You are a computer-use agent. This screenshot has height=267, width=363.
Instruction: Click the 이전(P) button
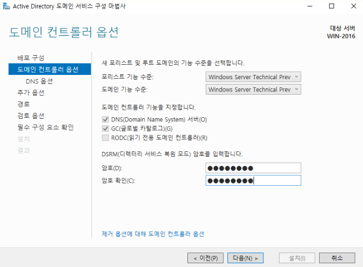(206, 258)
